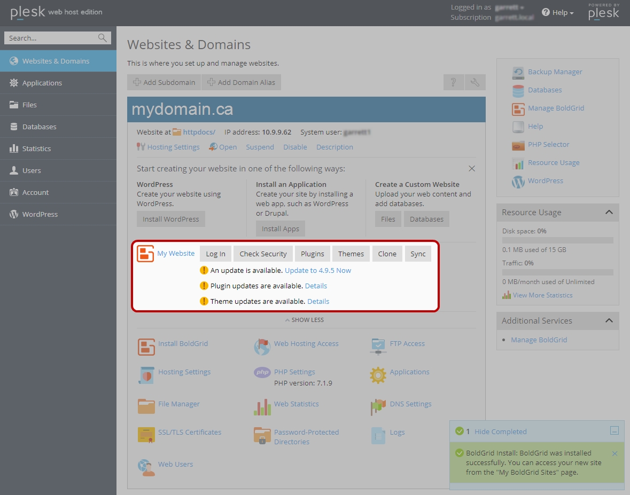The image size is (630, 495).
Task: Click the Themes button for My Website
Action: (x=351, y=254)
